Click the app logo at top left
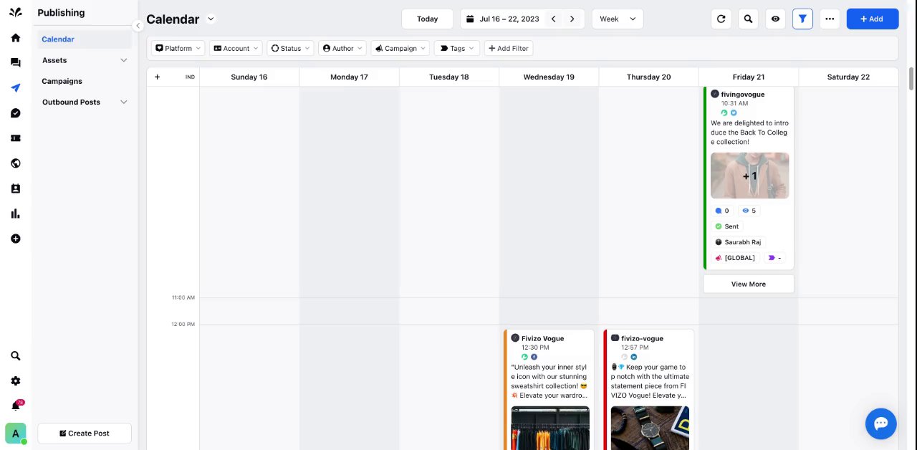917x450 pixels. click(16, 12)
